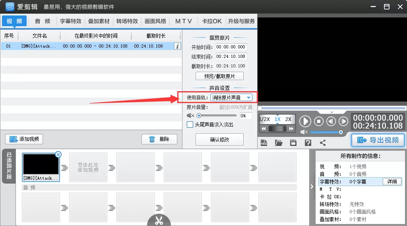407x226 pixels.
Task: Click the player volume slider
Action: tap(326, 132)
